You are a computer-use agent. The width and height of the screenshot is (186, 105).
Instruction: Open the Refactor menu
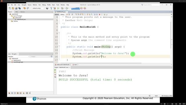[x=35, y=5]
